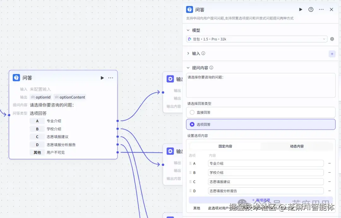Grab the drag handle of option B

click(x=190, y=173)
